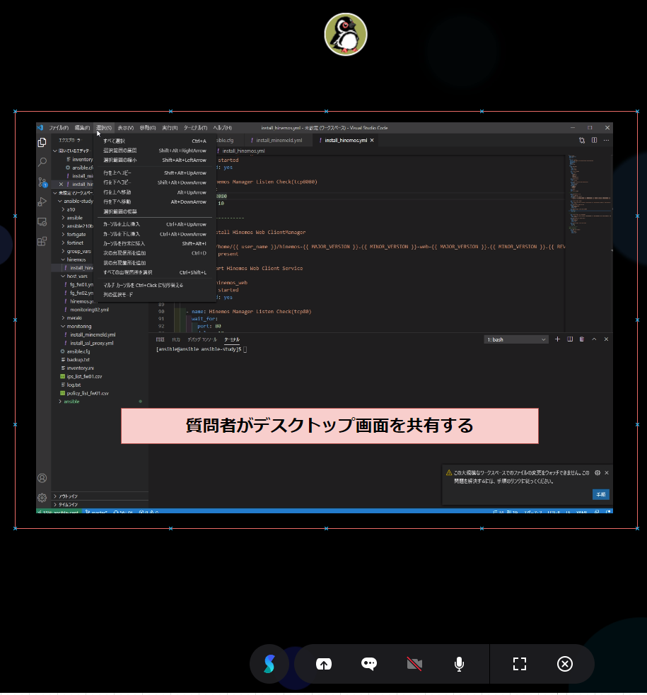This screenshot has height=695, width=647.
Task: Split the editor to the right
Action: [594, 140]
